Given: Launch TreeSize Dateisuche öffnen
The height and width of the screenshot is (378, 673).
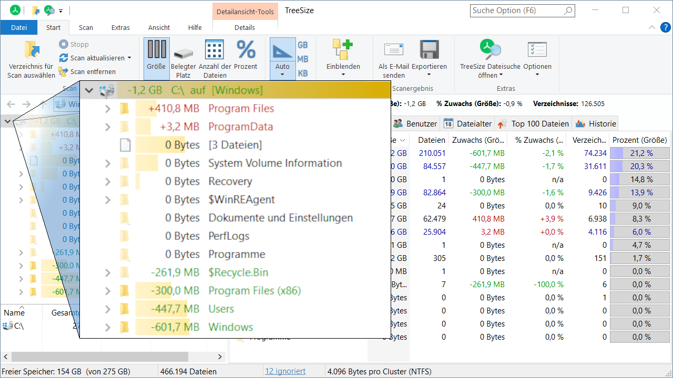Looking at the screenshot, I should (490, 60).
